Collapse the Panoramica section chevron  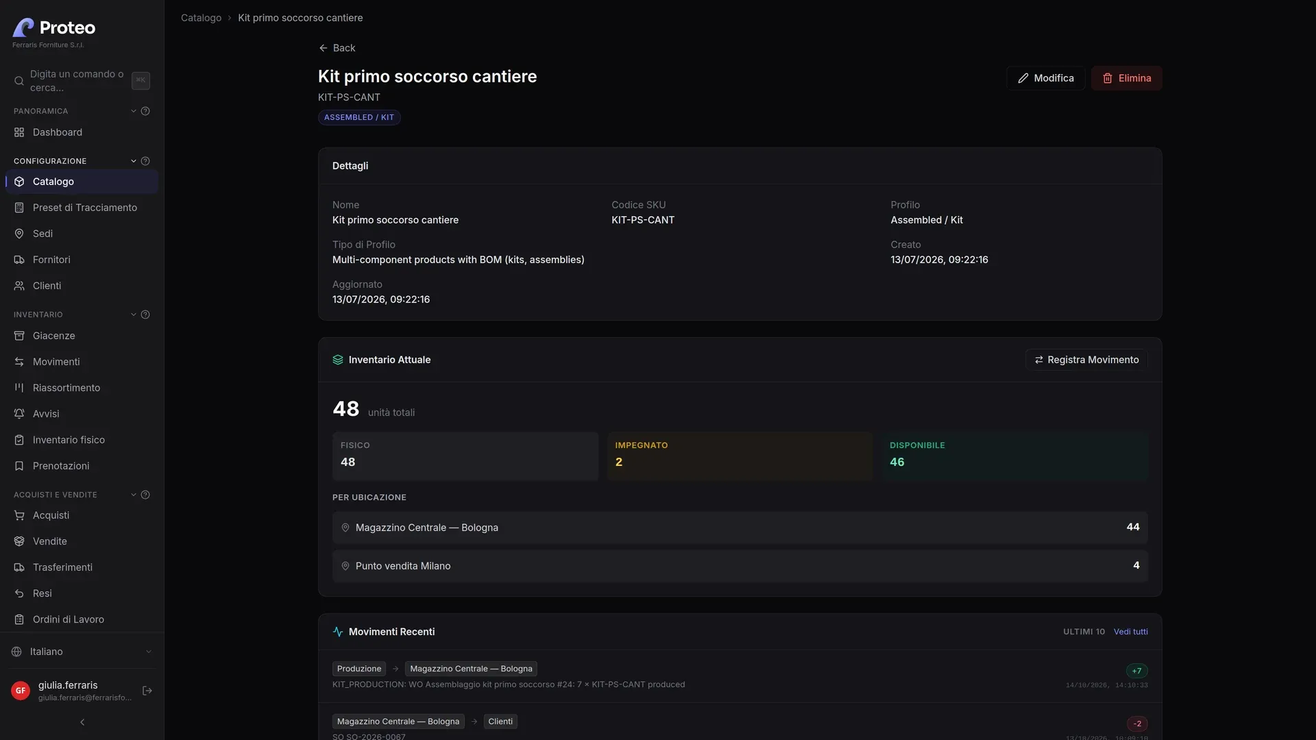(x=134, y=111)
